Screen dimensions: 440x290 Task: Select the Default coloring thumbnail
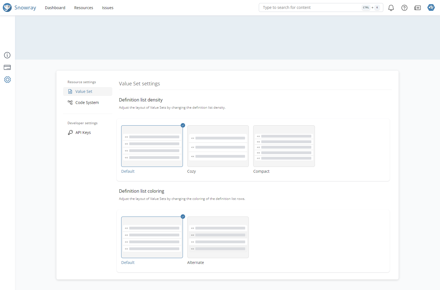click(152, 237)
